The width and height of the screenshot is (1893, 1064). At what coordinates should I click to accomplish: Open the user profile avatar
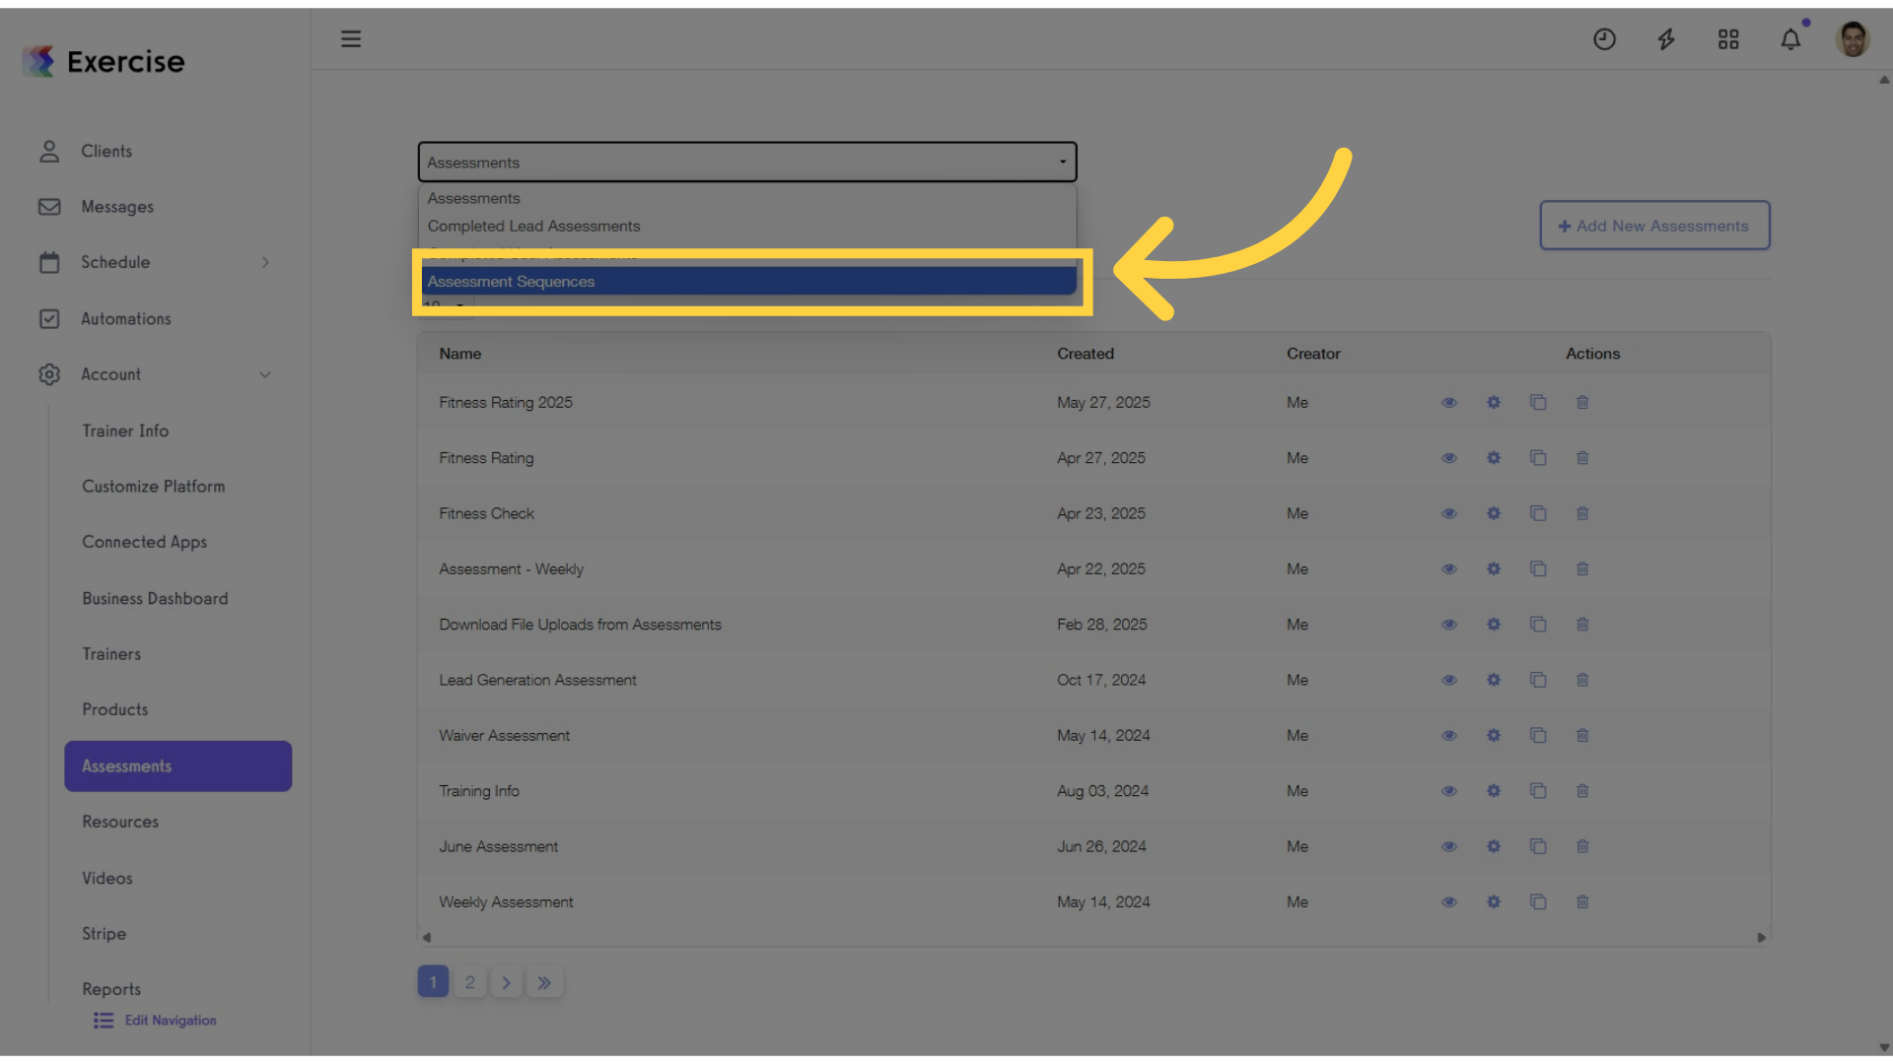pos(1853,39)
